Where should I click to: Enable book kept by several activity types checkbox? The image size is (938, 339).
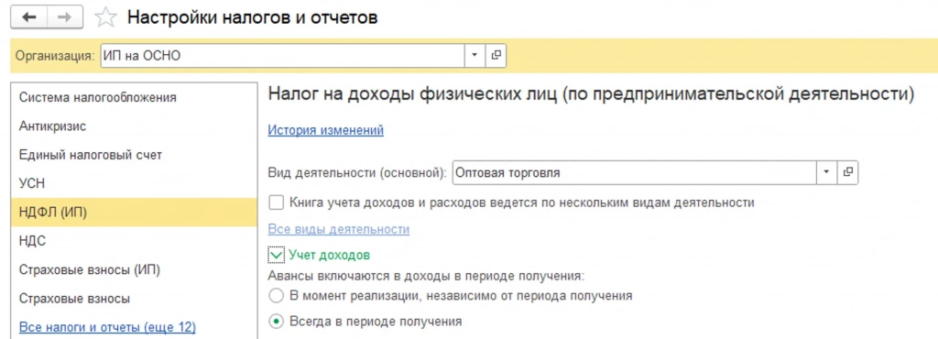276,202
